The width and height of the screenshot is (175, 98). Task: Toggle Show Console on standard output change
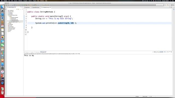(x=161, y=52)
